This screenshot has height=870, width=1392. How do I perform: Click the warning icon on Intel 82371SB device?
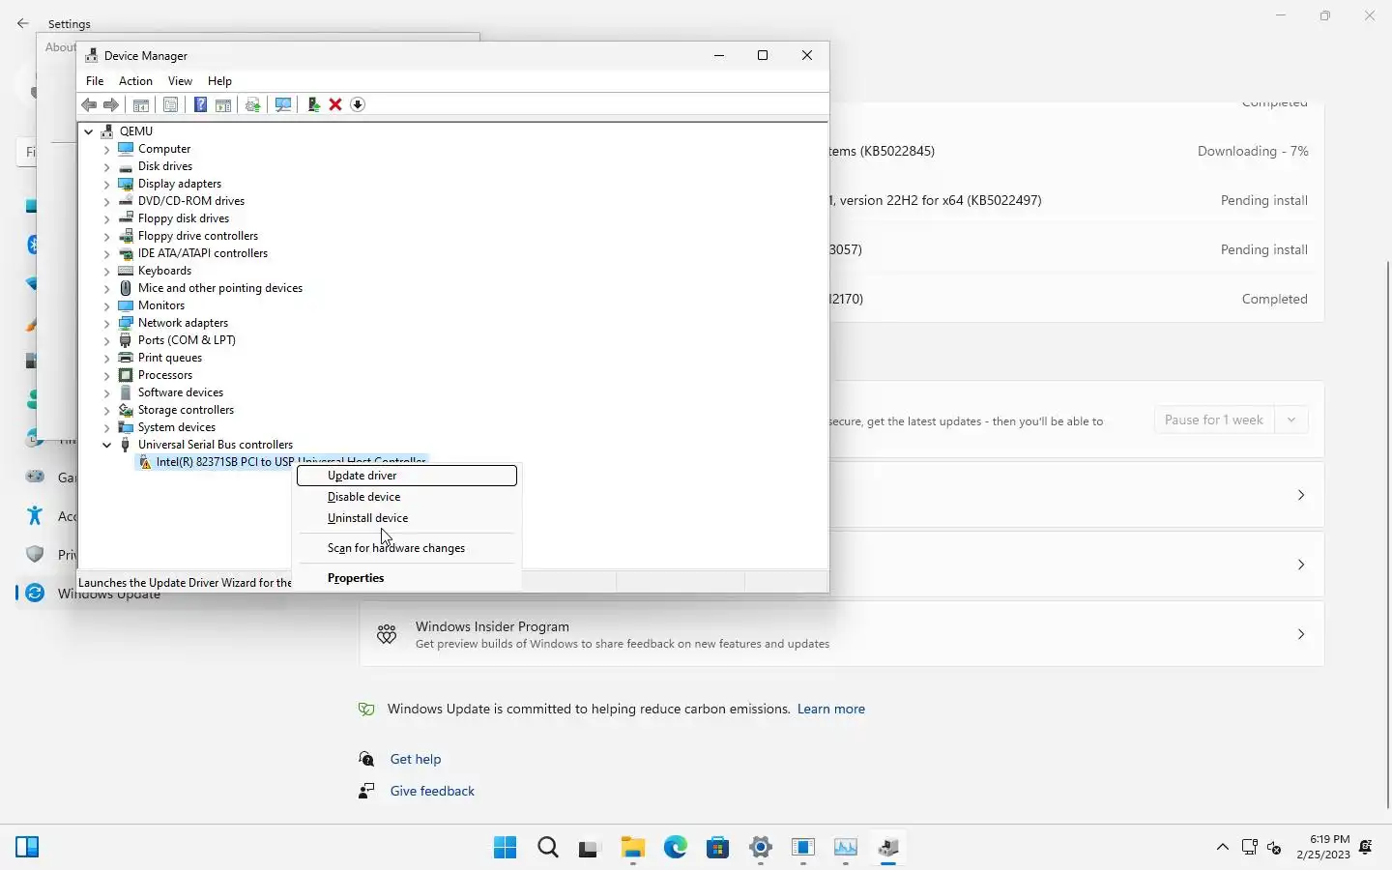click(145, 462)
